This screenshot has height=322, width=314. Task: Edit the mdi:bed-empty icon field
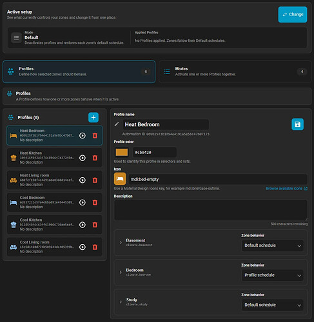[x=218, y=179]
